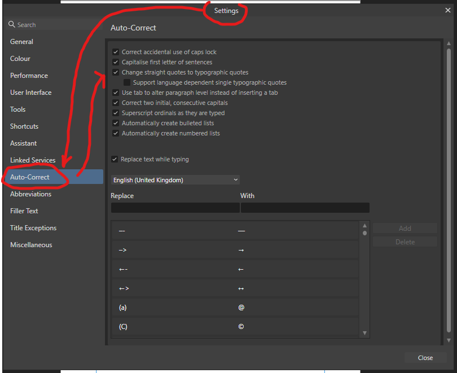
Task: Click the search magnifier icon
Action: 11,24
